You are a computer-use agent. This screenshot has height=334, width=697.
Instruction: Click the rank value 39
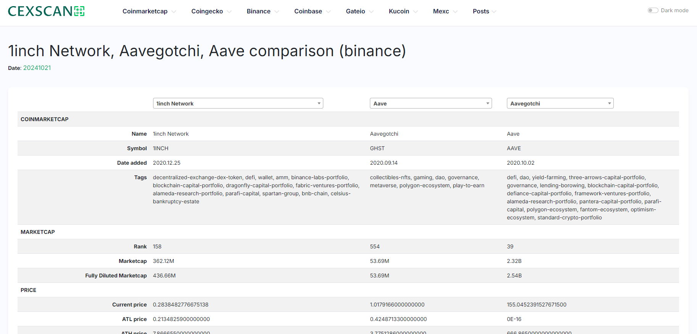coord(510,246)
